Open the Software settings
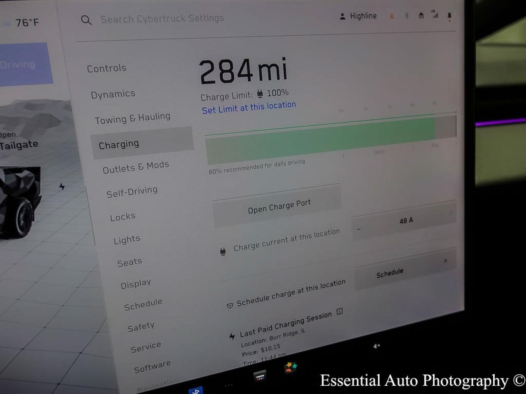This screenshot has width=526, height=394. click(152, 367)
